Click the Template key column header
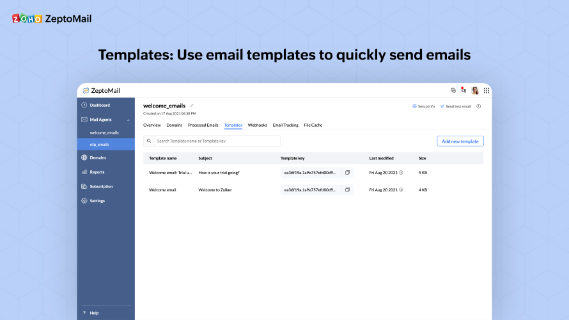This screenshot has width=569, height=320. point(292,158)
